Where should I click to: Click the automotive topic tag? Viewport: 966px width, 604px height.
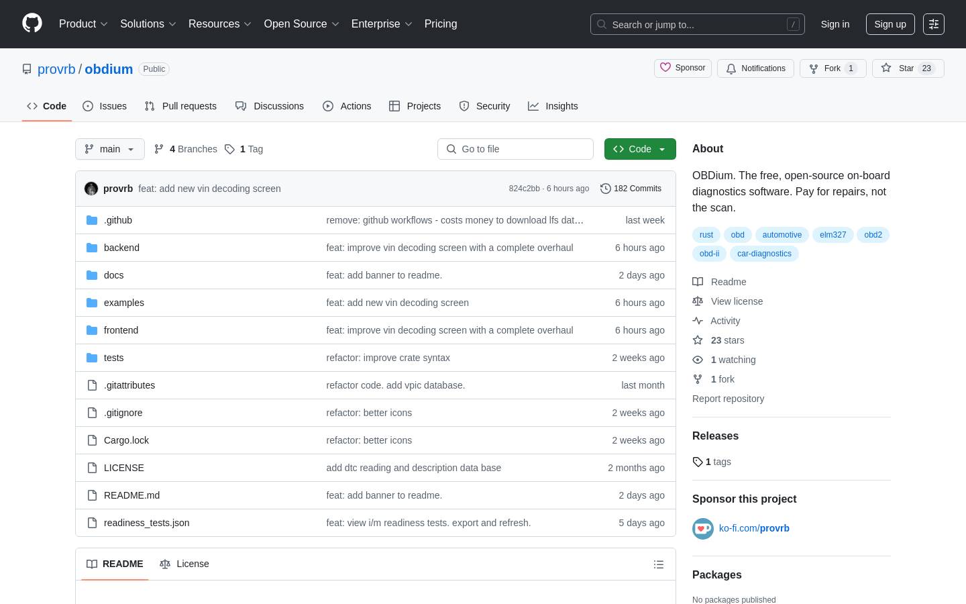(x=782, y=235)
